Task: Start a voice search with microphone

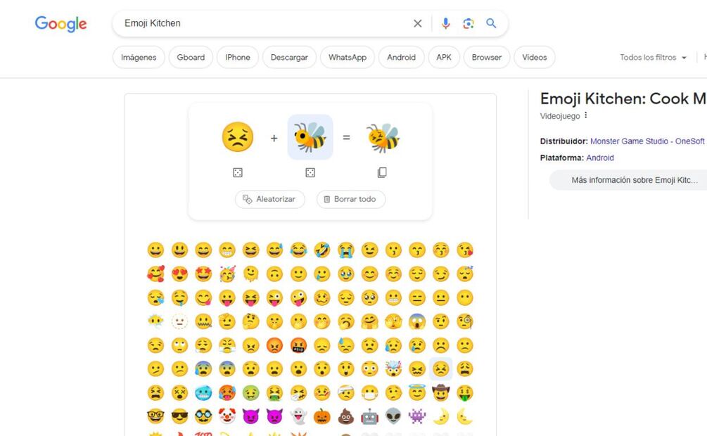Action: point(445,23)
